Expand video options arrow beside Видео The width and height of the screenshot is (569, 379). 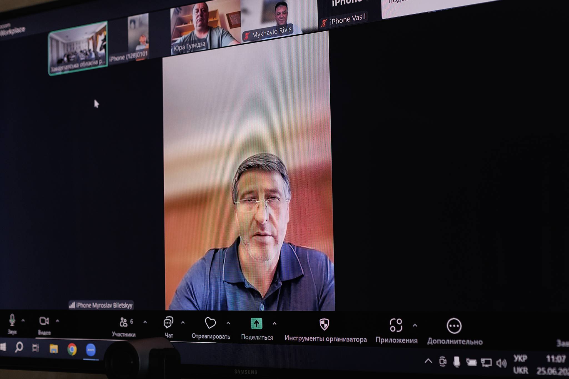pos(58,321)
